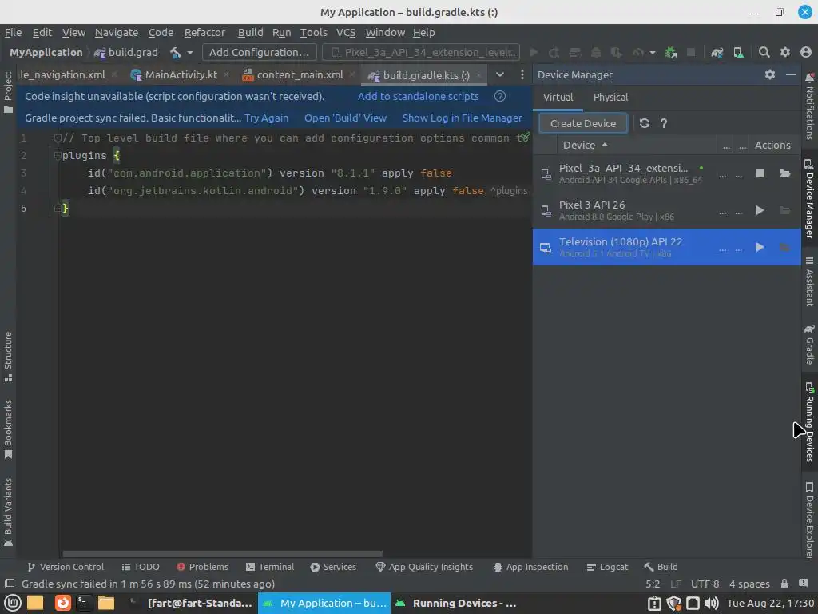Click Add to standalone scripts link

point(418,96)
